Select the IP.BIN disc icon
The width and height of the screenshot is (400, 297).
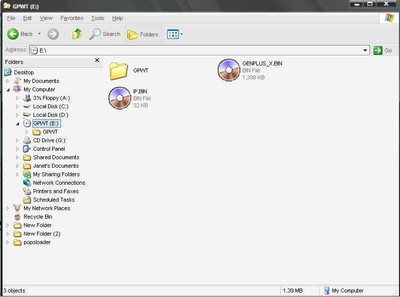pyautogui.click(x=120, y=98)
